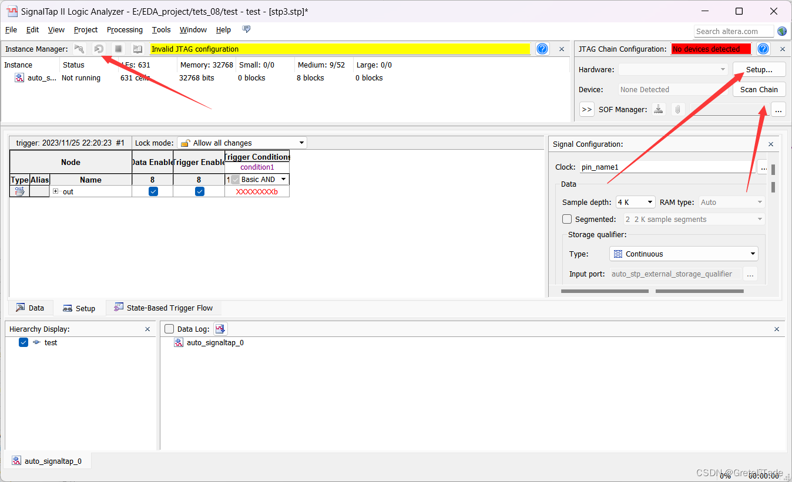Open the Read Data book icon
This screenshot has height=482, width=792.
[x=137, y=49]
